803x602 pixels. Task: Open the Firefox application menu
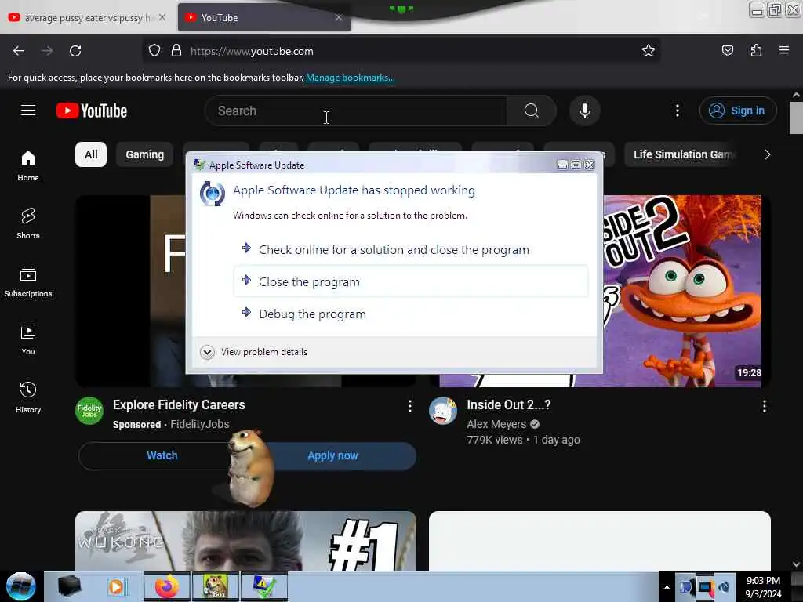783,50
